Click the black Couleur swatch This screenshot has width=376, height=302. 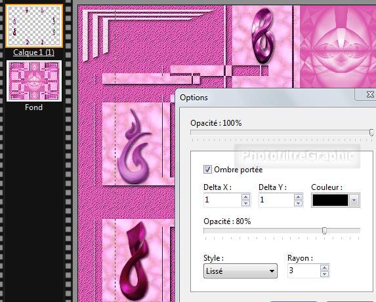click(330, 200)
